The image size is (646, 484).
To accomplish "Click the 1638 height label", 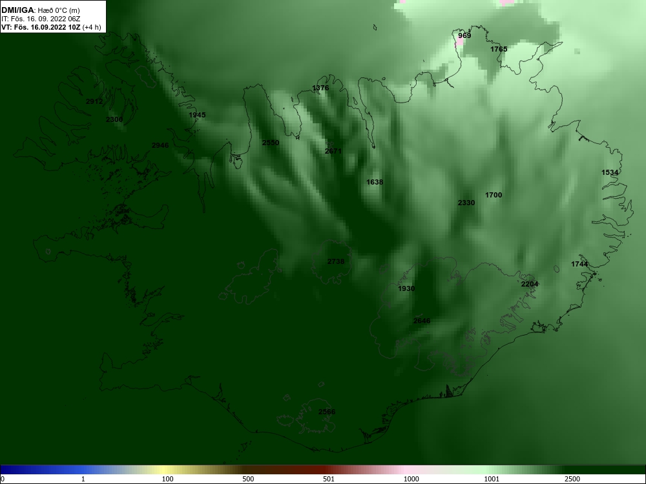I will 375,182.
